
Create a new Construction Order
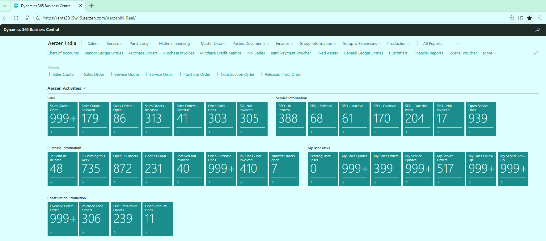tap(235, 75)
